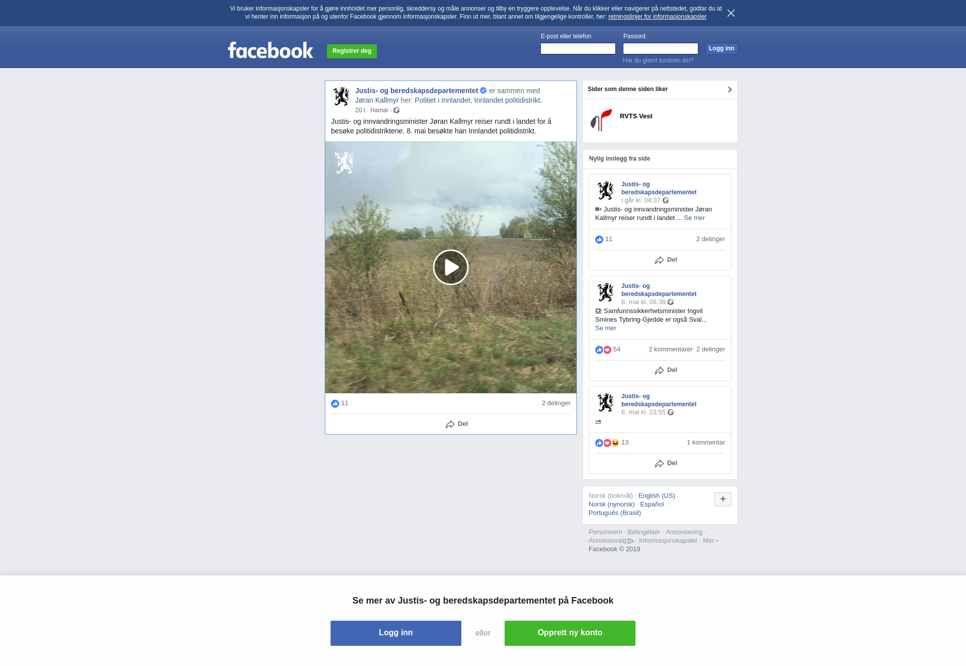
Task: Click shared-link icon in 6. mai post
Action: tap(598, 422)
